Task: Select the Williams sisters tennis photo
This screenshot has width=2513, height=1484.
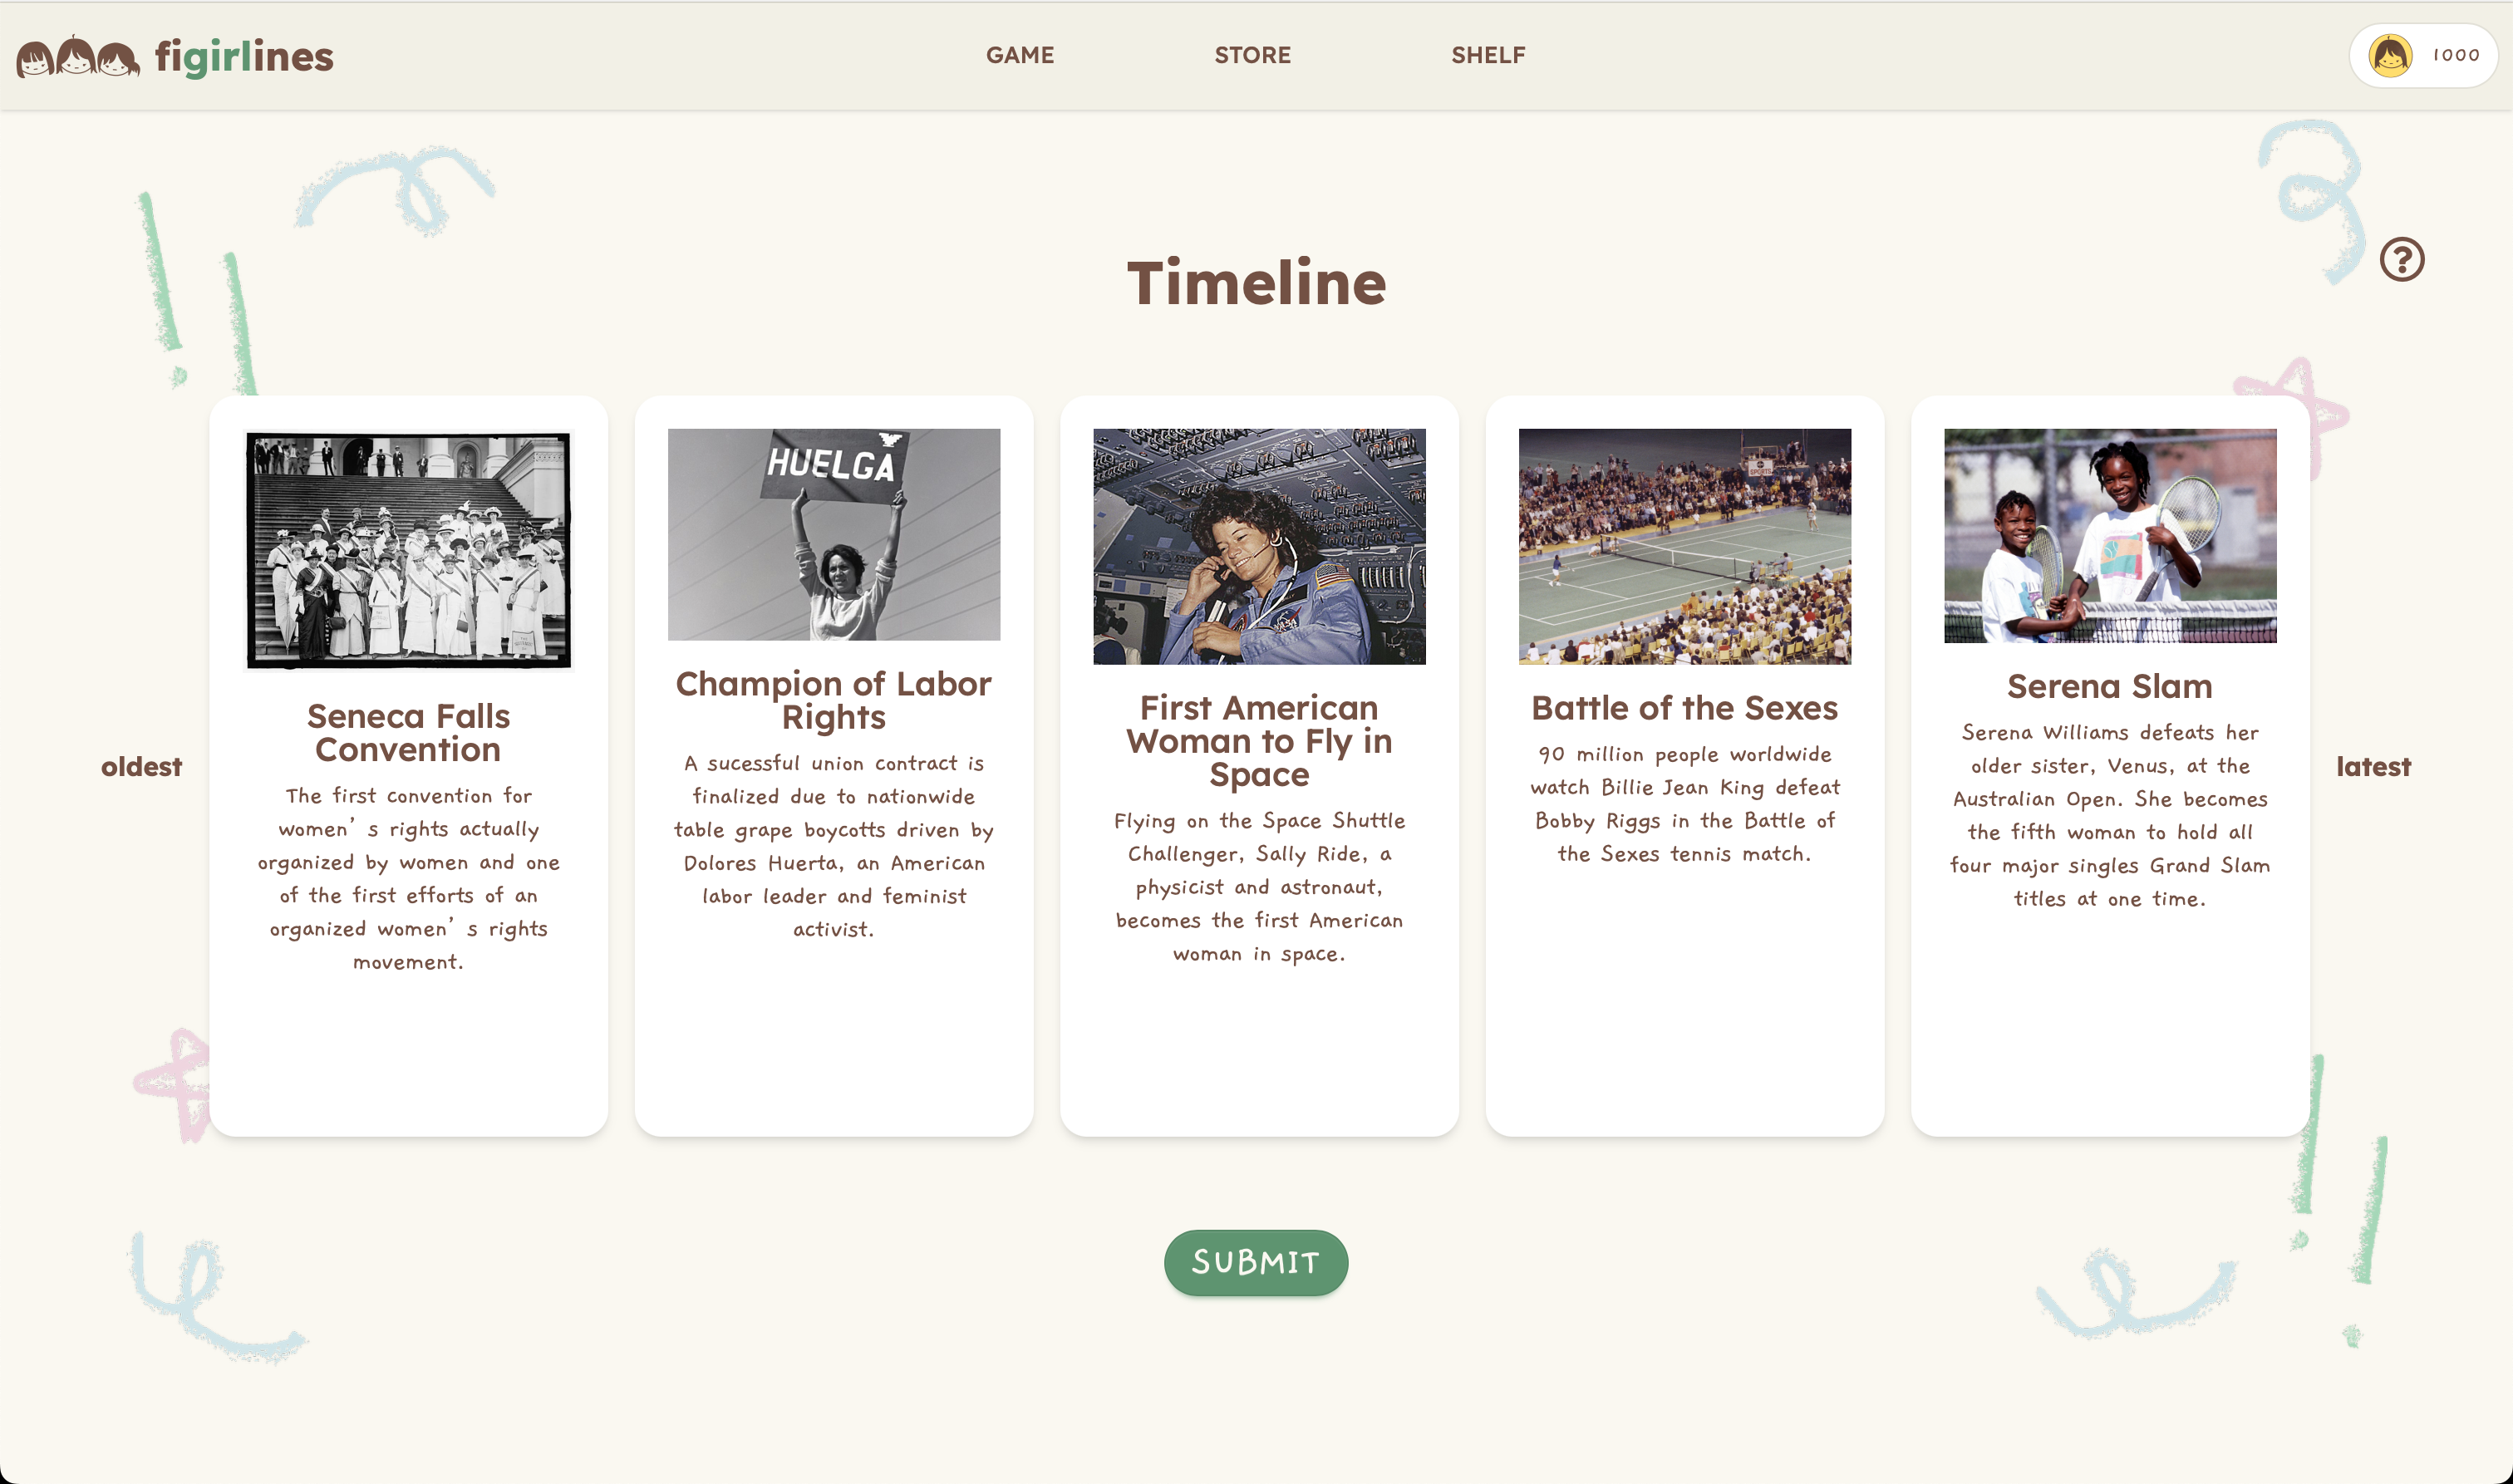Action: point(2109,535)
